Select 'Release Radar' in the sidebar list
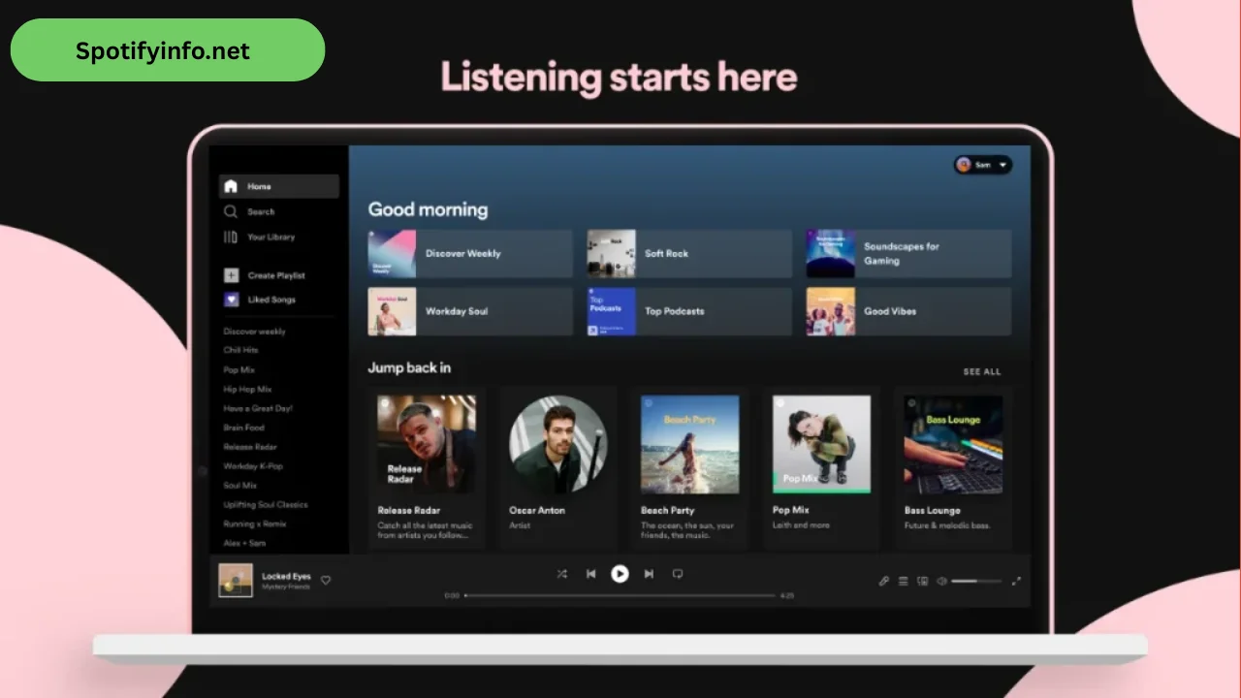 [x=250, y=447]
